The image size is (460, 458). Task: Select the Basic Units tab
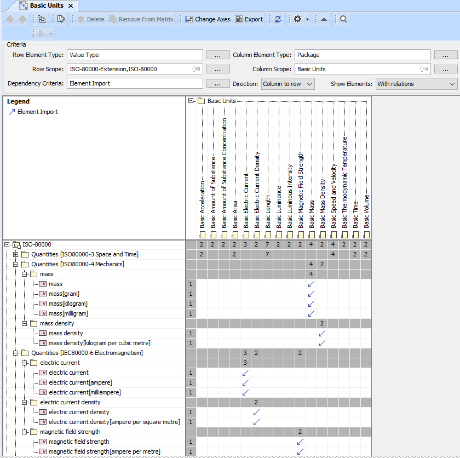46,5
